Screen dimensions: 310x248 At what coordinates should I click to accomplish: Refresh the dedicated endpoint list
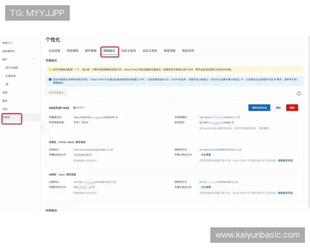tap(299, 94)
